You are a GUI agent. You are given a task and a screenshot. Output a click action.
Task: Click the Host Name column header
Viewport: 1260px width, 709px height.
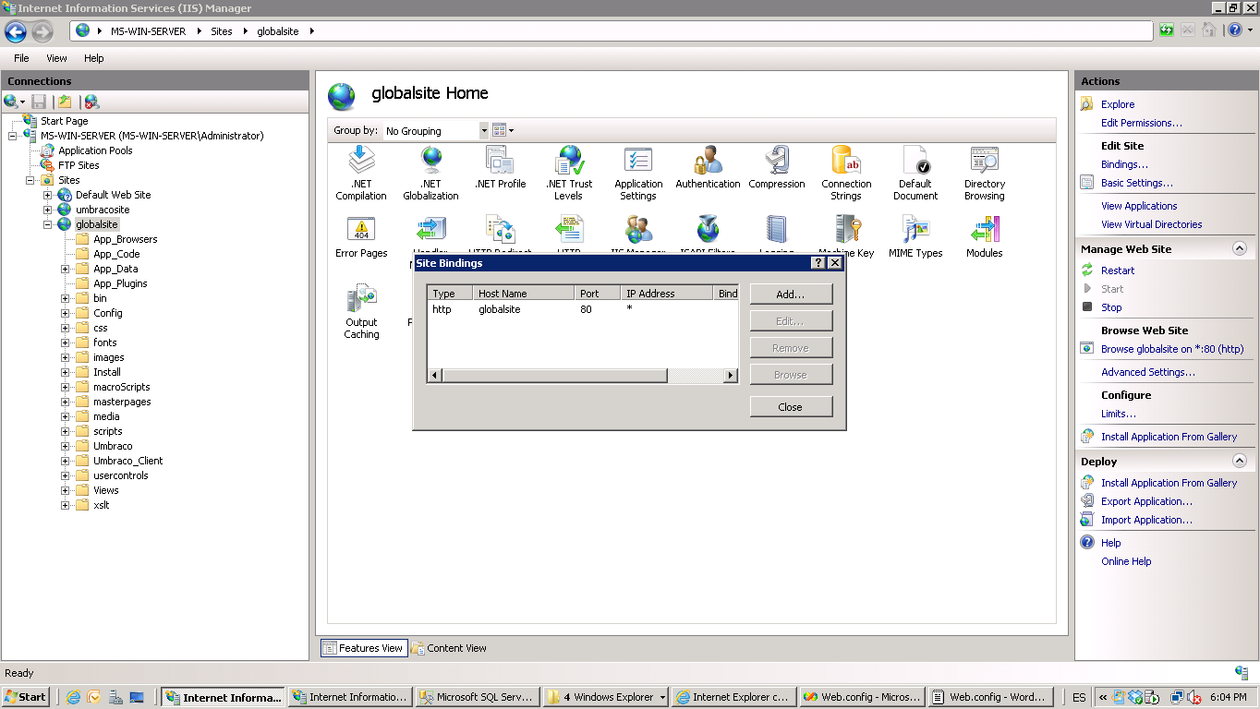(524, 294)
